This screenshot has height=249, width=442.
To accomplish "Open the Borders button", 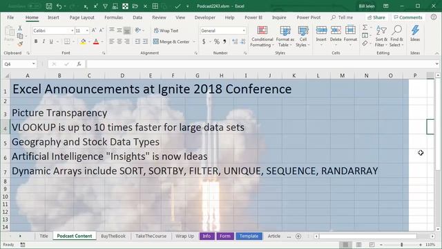I will tap(67, 41).
